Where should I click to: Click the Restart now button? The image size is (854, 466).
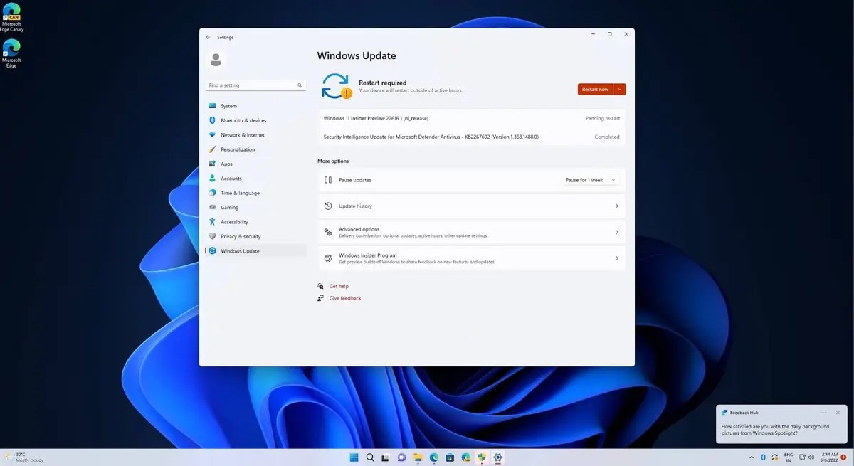coord(596,89)
